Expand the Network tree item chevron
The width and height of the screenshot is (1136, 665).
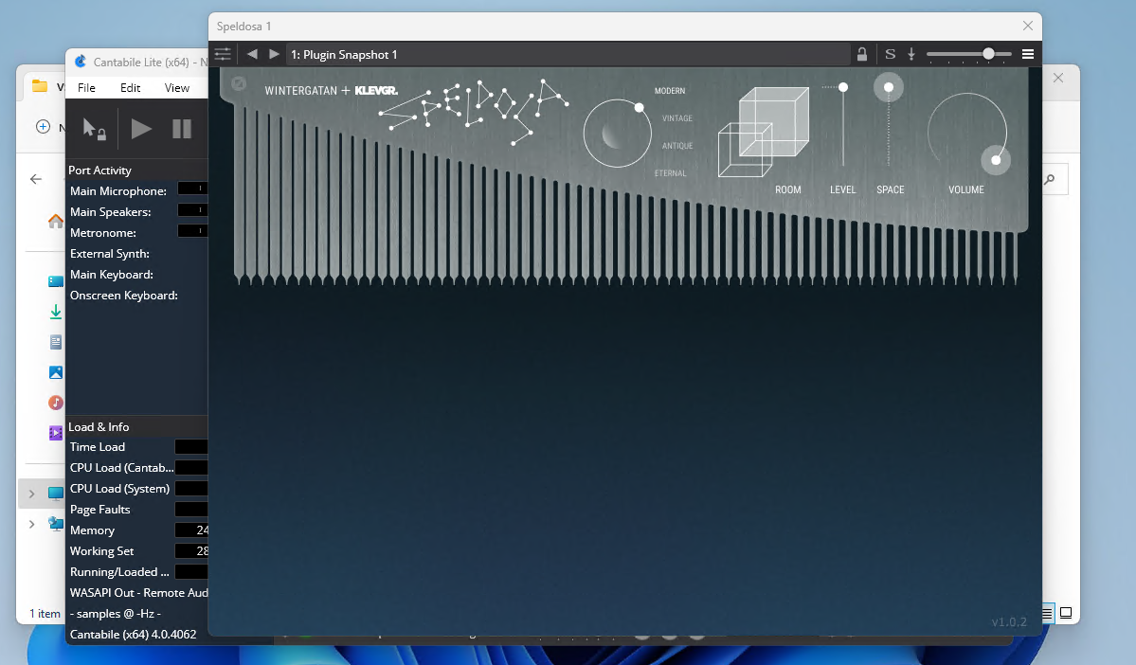coord(31,524)
